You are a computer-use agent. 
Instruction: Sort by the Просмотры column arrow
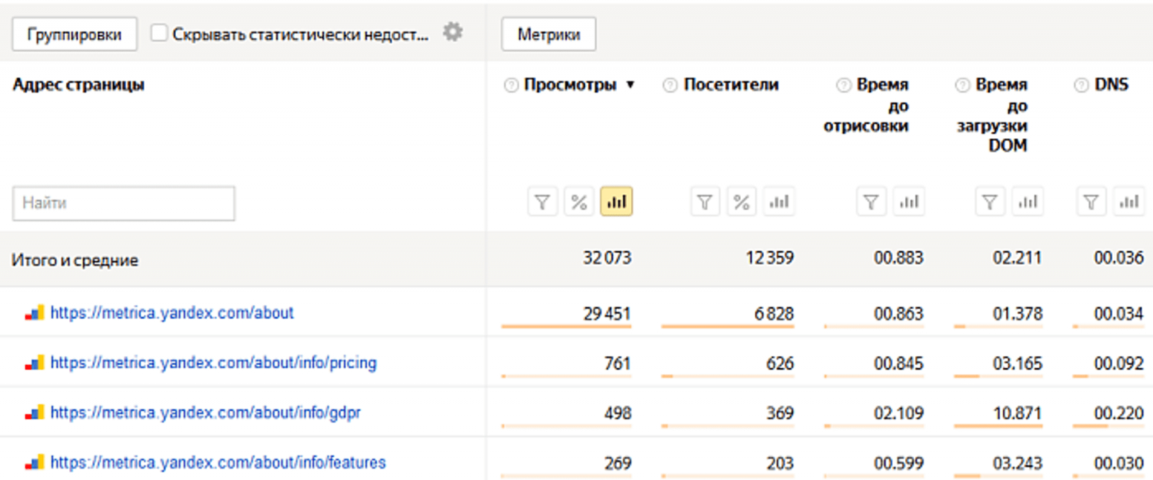tap(631, 85)
